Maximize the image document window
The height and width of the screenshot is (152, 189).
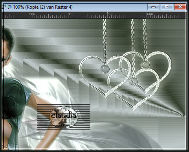pos(167,7)
